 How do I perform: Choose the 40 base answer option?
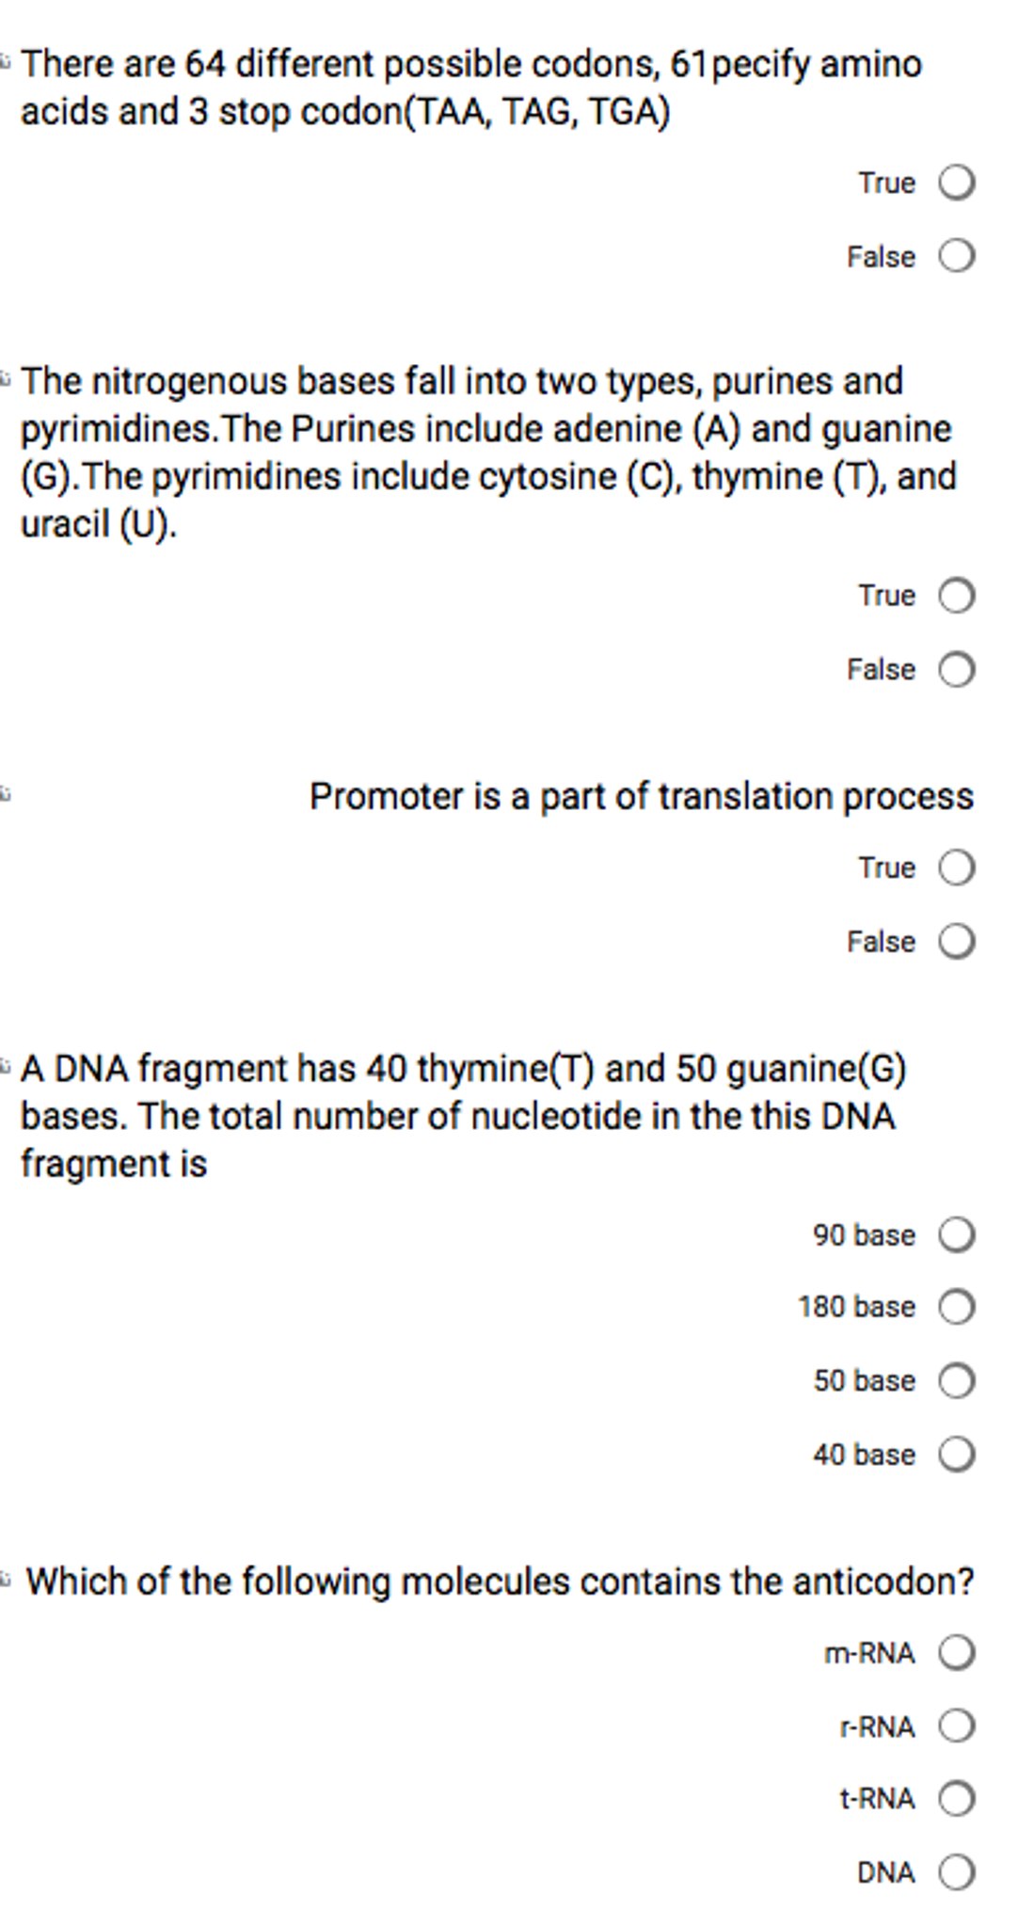tap(958, 1455)
